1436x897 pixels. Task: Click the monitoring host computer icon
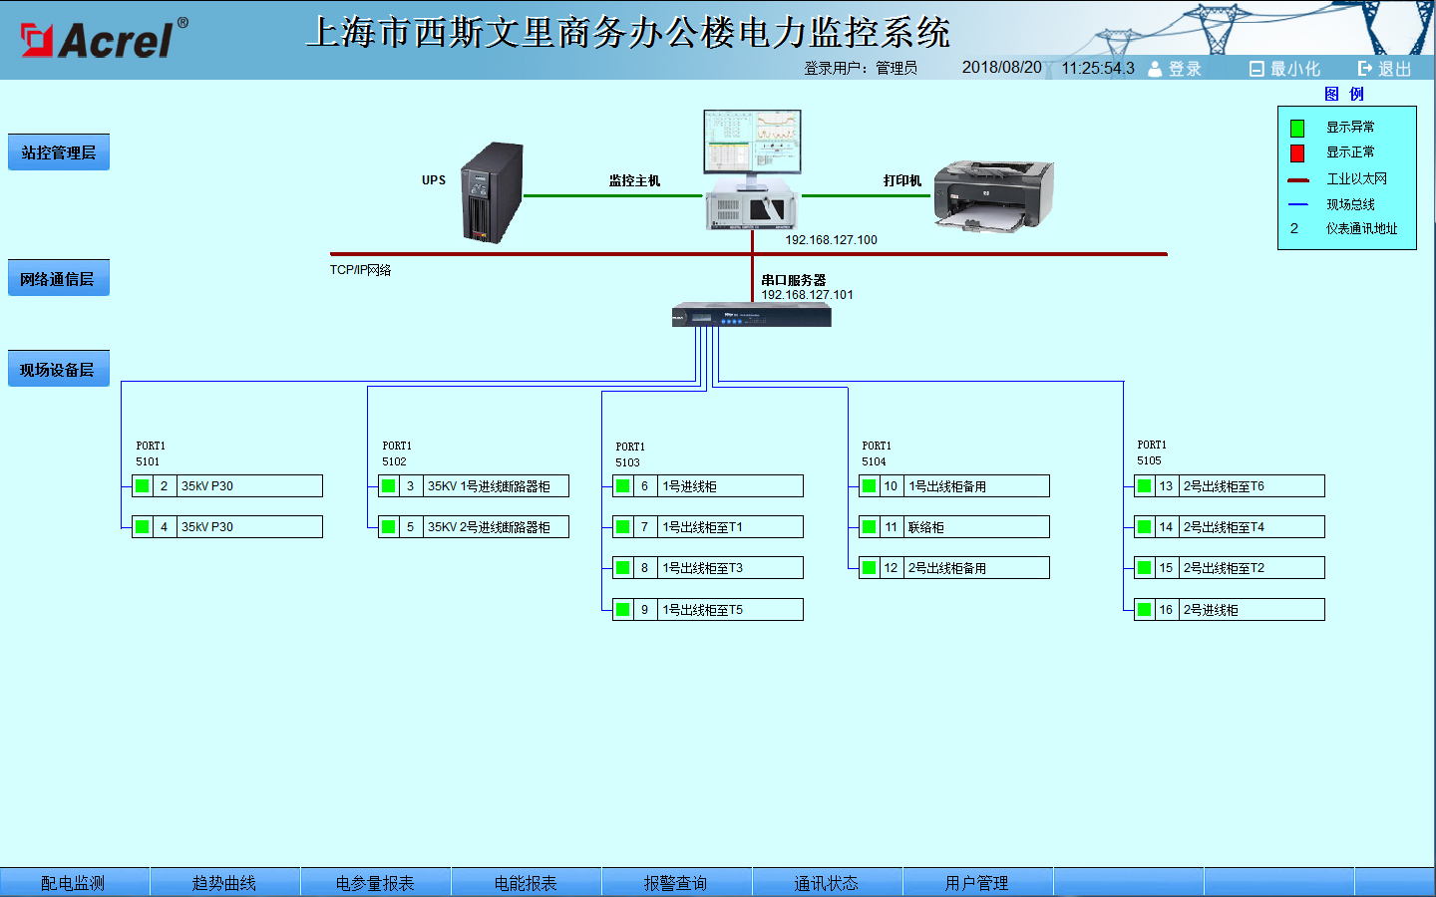pyautogui.click(x=752, y=169)
